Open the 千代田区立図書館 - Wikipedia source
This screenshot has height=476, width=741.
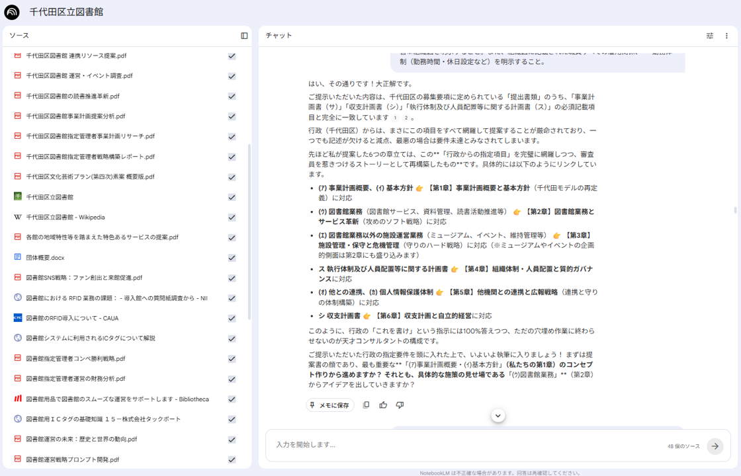65,217
